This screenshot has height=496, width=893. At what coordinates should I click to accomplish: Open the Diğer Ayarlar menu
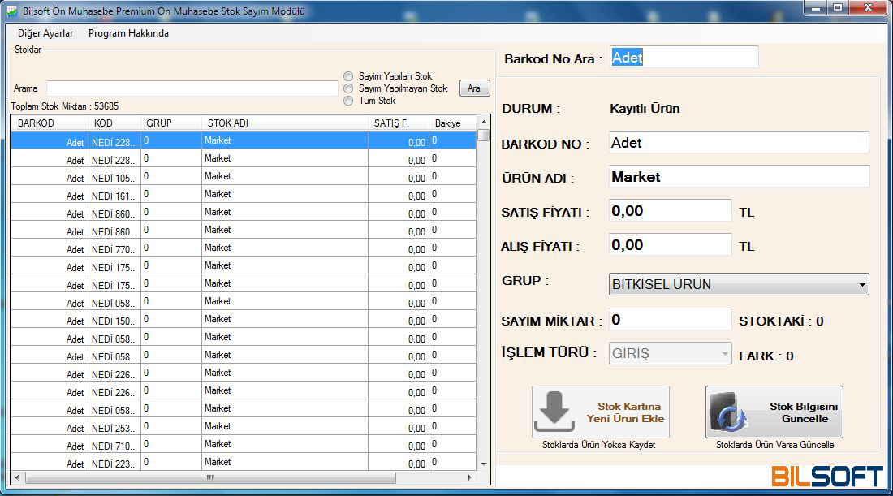(x=45, y=33)
